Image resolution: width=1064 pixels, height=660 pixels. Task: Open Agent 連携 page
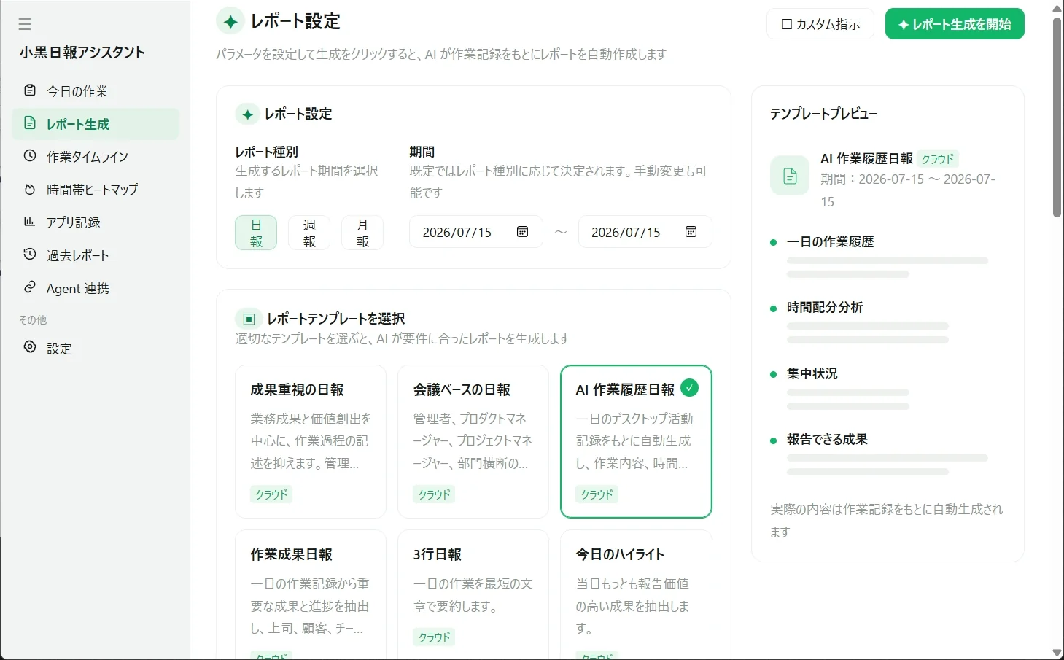click(96, 288)
